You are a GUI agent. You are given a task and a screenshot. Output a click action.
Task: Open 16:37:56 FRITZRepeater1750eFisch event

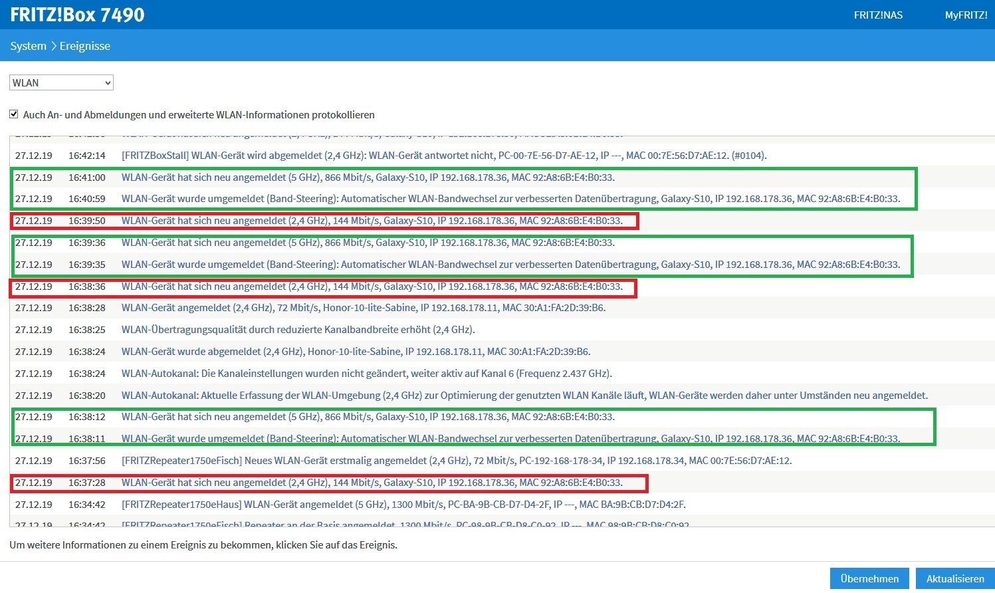(457, 461)
